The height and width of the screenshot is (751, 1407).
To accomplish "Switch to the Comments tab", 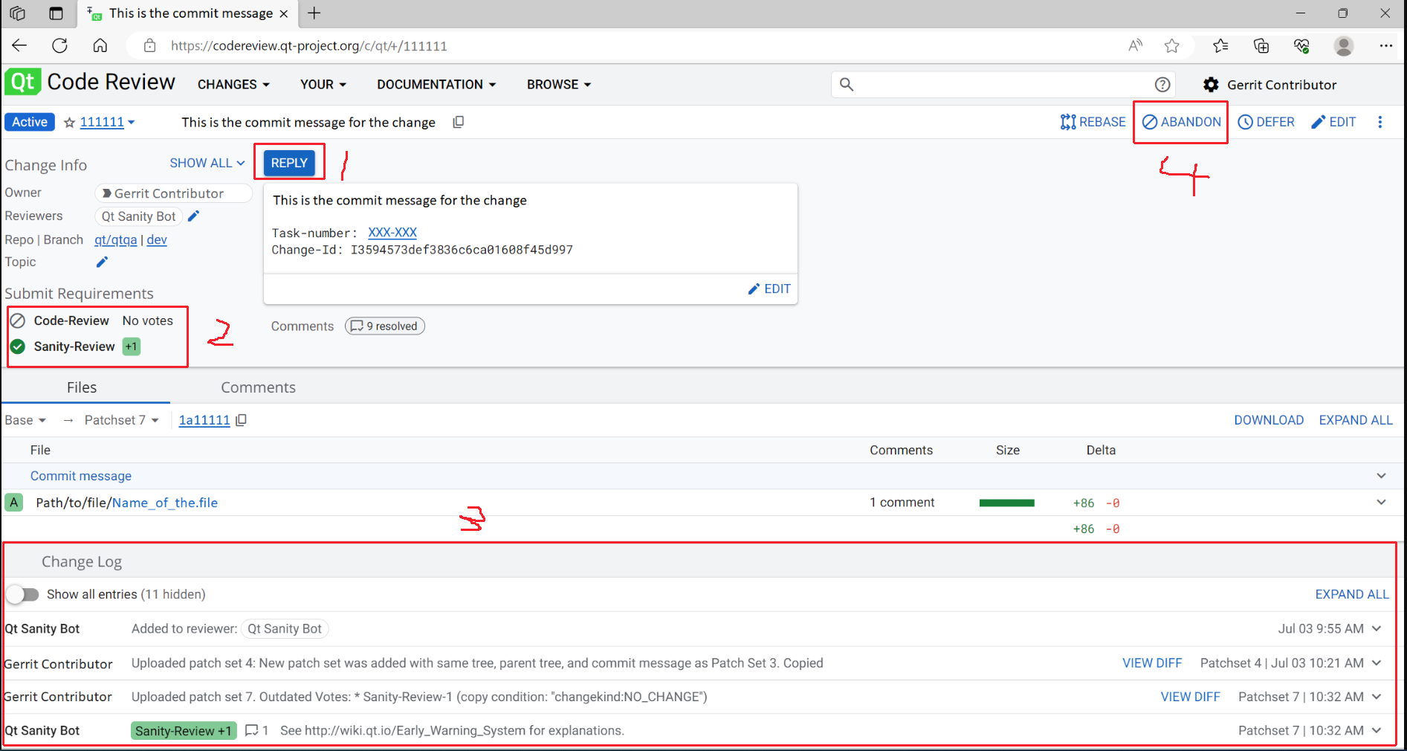I will click(x=258, y=387).
